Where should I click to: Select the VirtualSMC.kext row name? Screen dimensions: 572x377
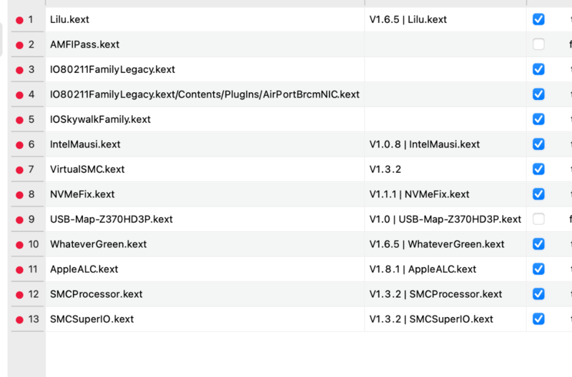[x=87, y=169]
